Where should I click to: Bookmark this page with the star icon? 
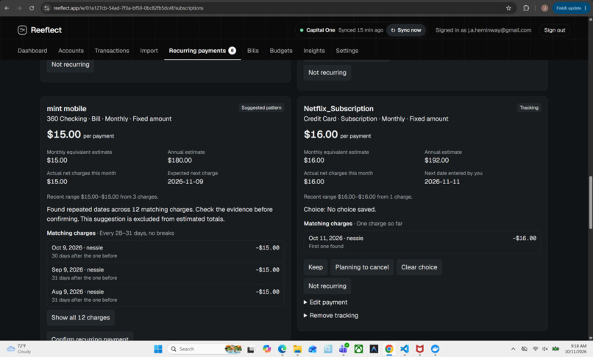[508, 8]
